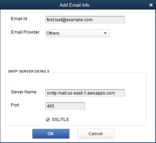
Task: Dismiss the dialog with Cancel
Action: [x=96, y=134]
